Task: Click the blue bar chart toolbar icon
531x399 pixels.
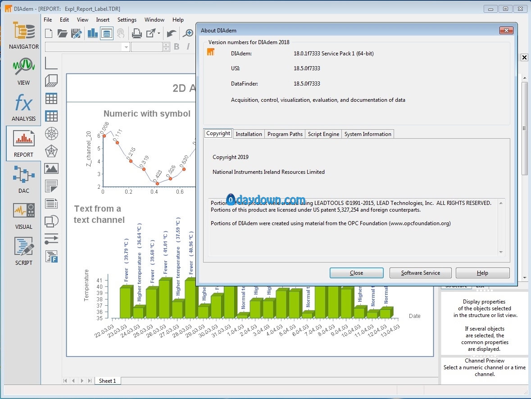Action: 92,33
